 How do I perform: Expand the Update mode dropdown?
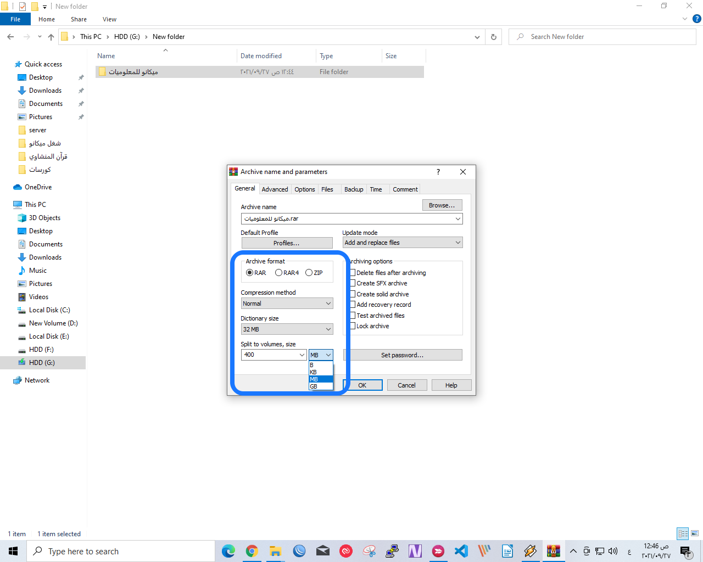tap(403, 243)
